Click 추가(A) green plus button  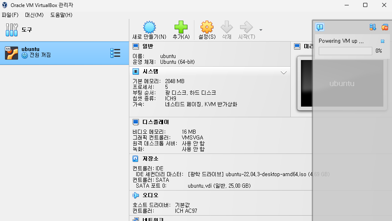[x=181, y=30]
